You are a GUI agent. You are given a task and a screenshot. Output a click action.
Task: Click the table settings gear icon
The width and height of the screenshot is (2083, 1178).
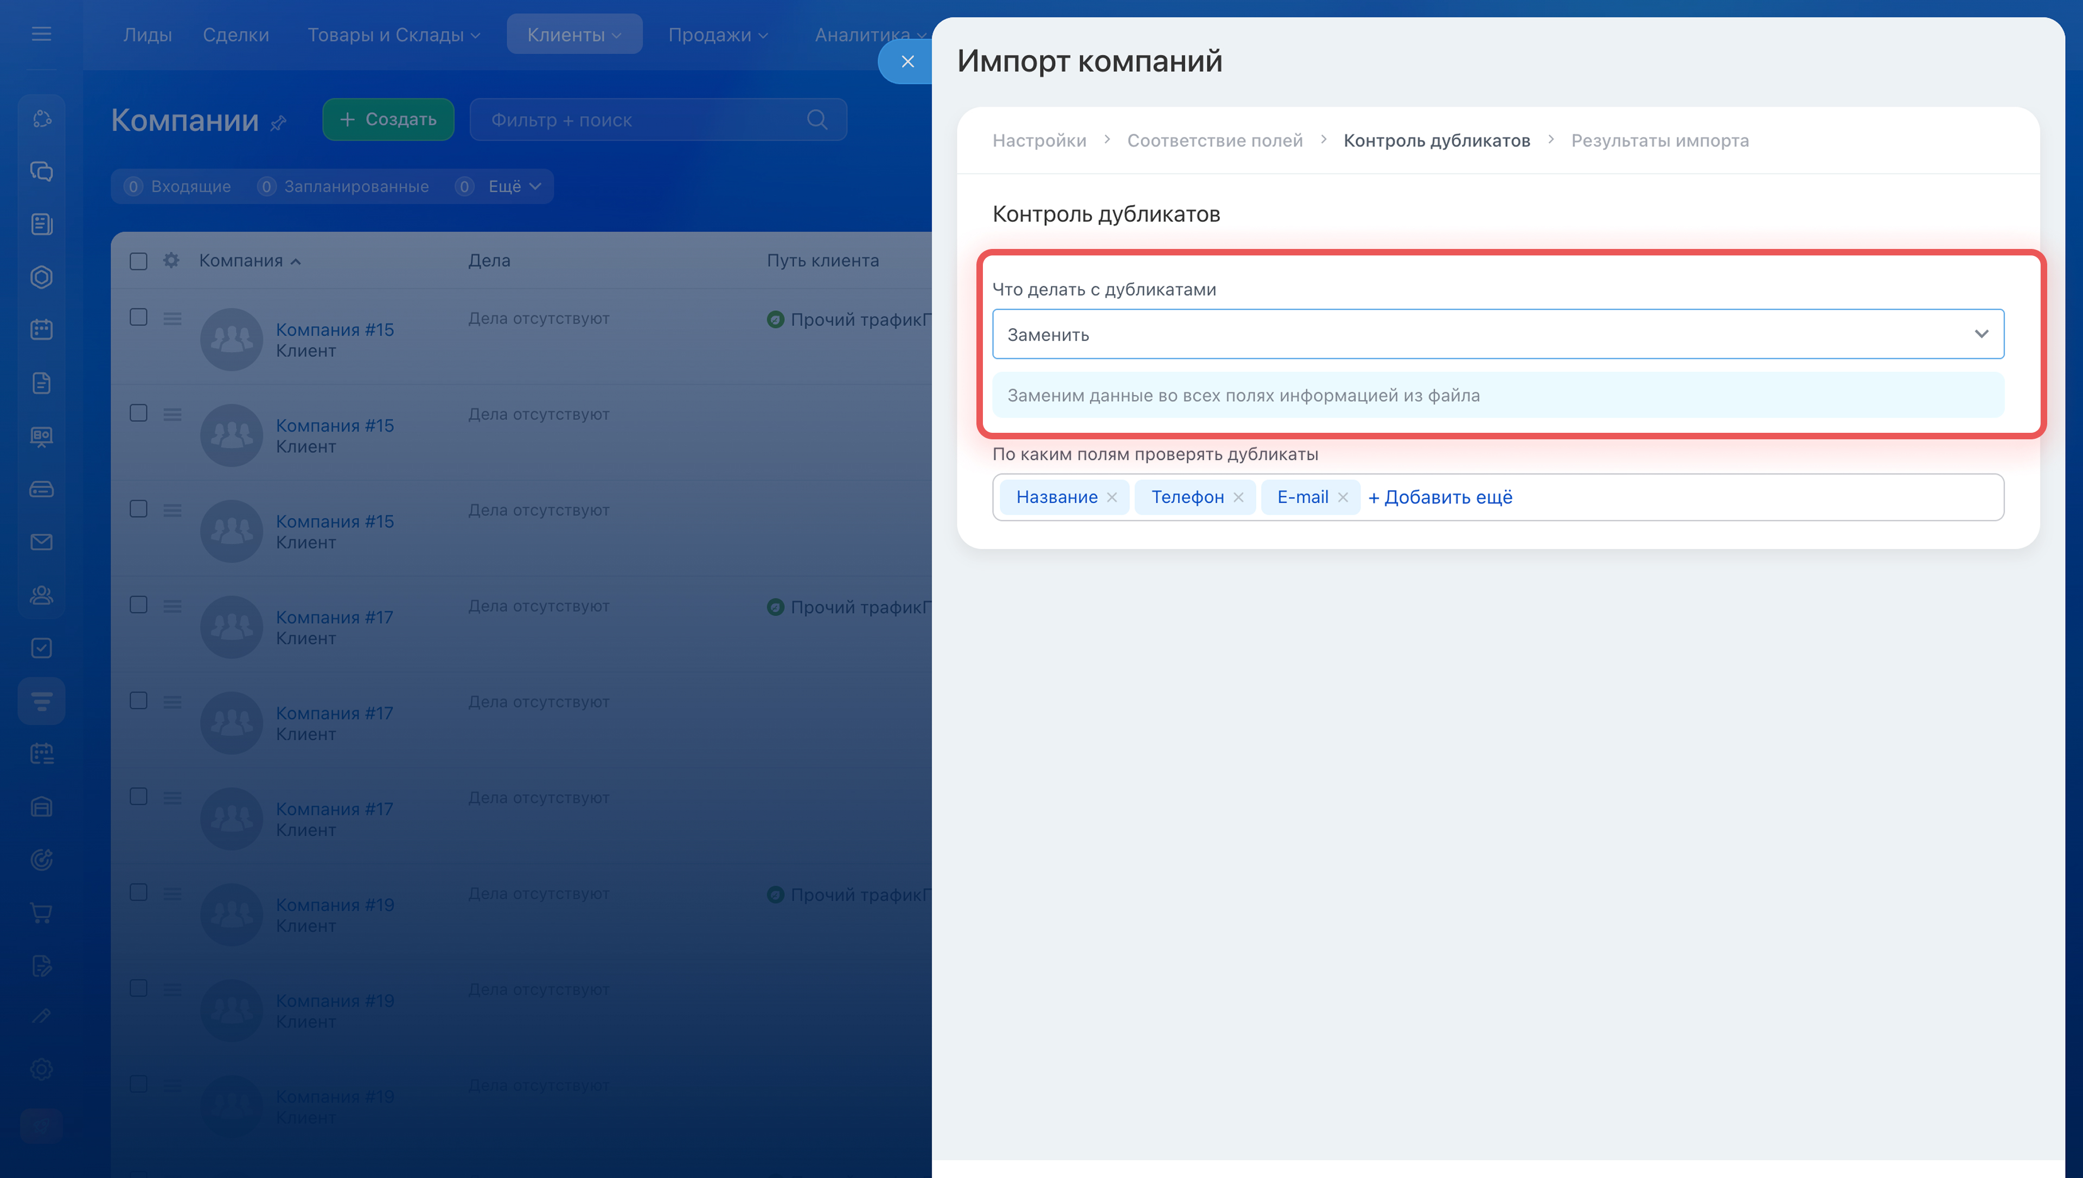point(171,260)
